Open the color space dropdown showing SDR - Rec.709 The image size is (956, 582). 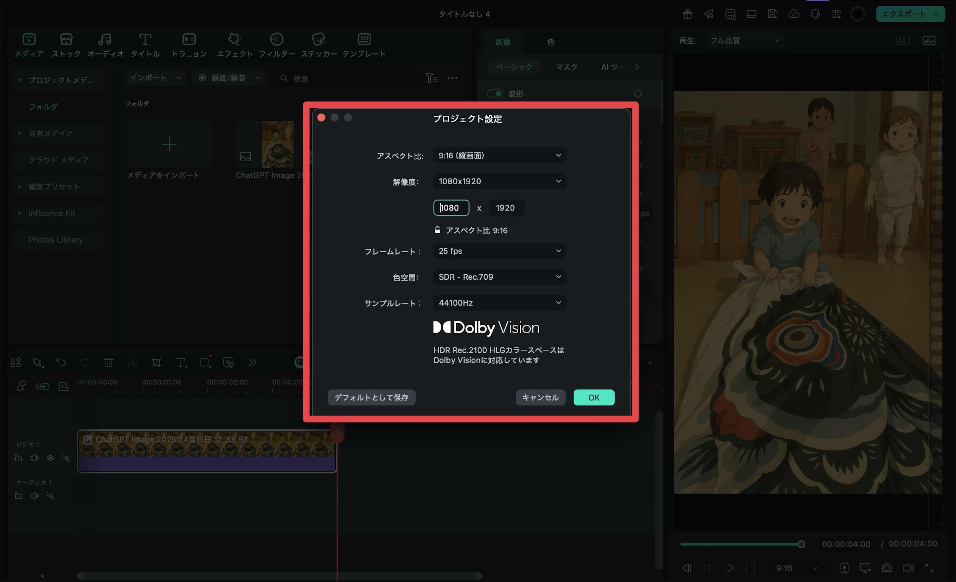499,277
